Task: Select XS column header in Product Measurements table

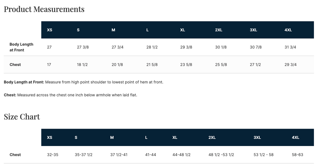Action: click(x=49, y=30)
